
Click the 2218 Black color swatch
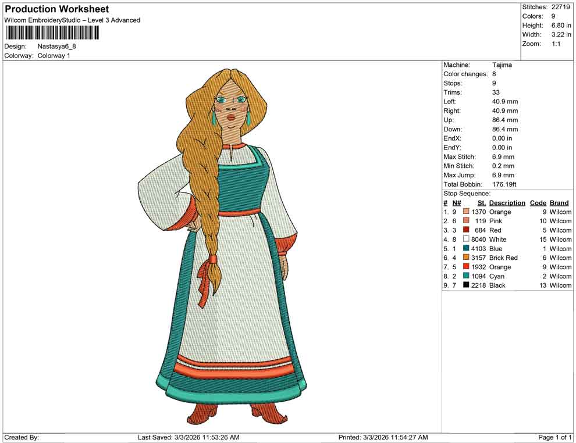(466, 285)
